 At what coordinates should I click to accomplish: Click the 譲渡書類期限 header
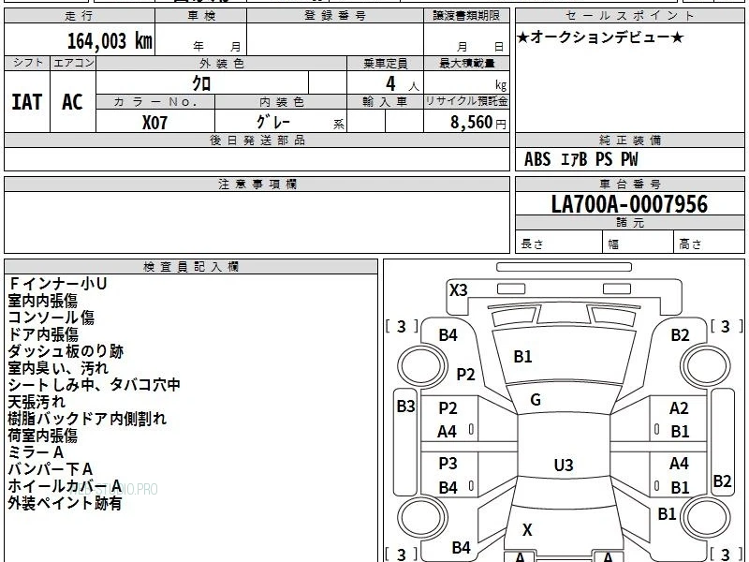[466, 16]
